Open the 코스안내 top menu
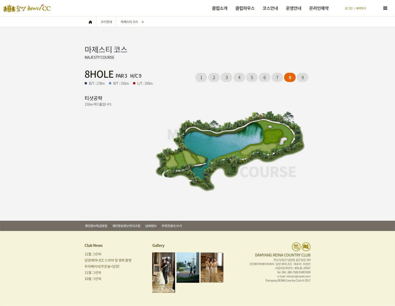 click(270, 8)
